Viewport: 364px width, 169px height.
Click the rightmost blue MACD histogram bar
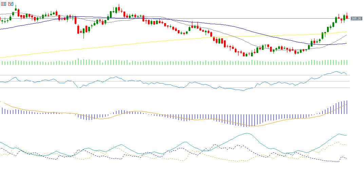[x=347, y=107]
